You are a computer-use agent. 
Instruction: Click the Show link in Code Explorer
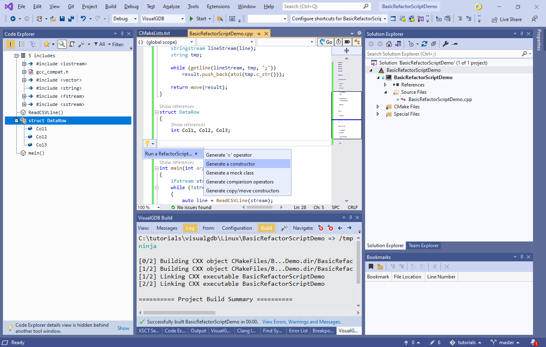(x=124, y=328)
